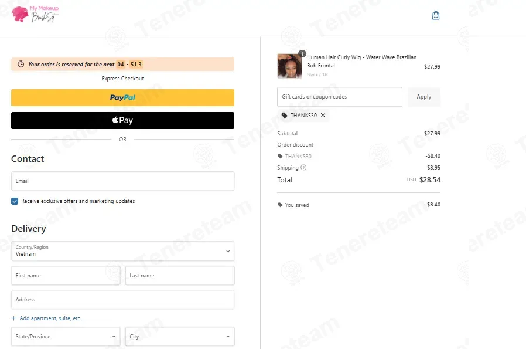The image size is (526, 349).
Task: Open the Country/Region dropdown showing Vietnam
Action: click(122, 251)
